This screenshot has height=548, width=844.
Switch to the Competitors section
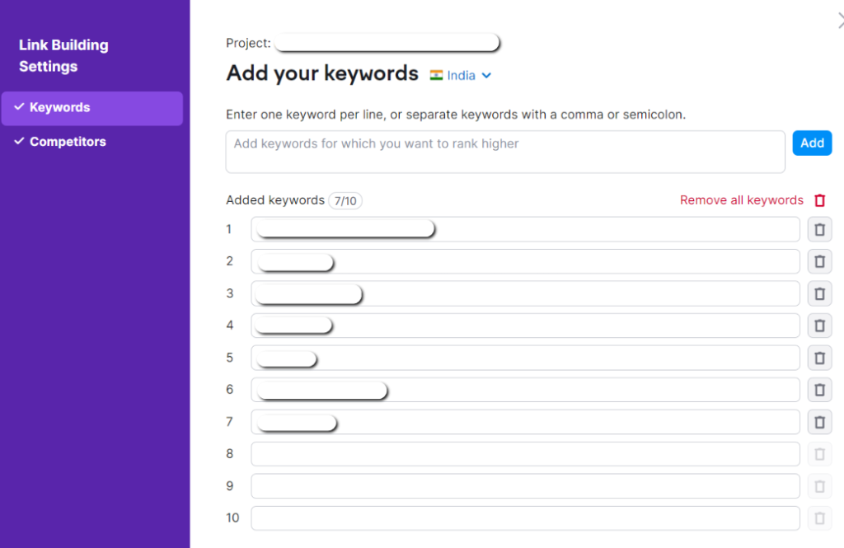tap(70, 142)
